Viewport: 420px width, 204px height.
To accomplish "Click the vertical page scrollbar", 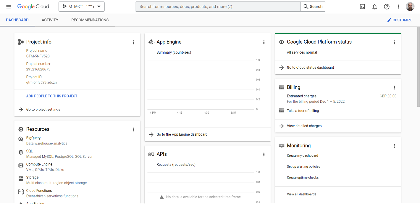I will 418,67.
